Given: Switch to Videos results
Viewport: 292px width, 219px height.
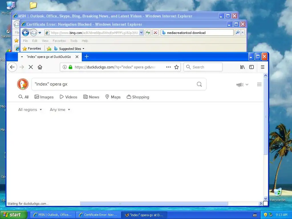Looking at the screenshot, I should pyautogui.click(x=68, y=97).
